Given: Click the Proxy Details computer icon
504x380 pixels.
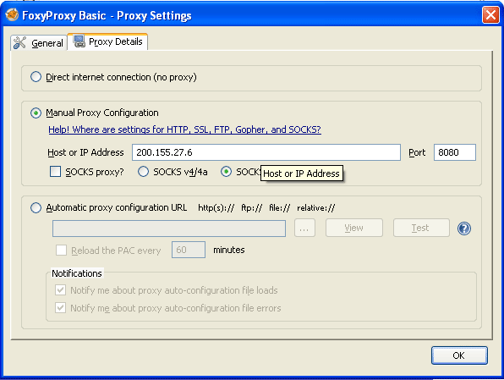Looking at the screenshot, I should click(79, 41).
